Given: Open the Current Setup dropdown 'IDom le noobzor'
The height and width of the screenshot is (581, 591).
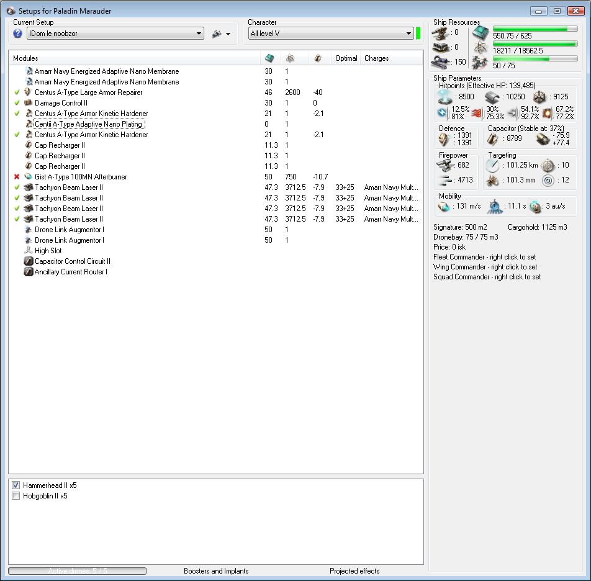Looking at the screenshot, I should (x=115, y=34).
